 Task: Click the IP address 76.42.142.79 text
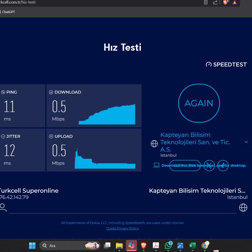pyautogui.click(x=14, y=197)
